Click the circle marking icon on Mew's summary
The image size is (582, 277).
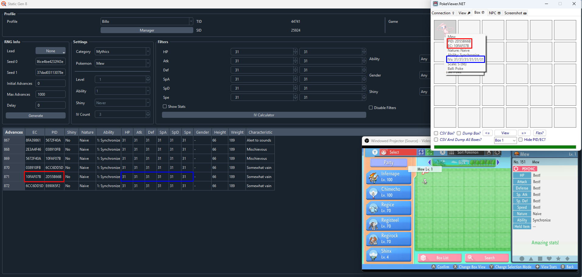(522, 259)
